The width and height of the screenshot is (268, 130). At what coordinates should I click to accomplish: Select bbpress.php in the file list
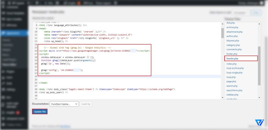coord(233,40)
